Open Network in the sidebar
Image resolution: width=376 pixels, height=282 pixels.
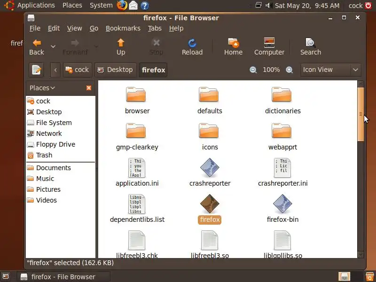[x=61, y=133]
